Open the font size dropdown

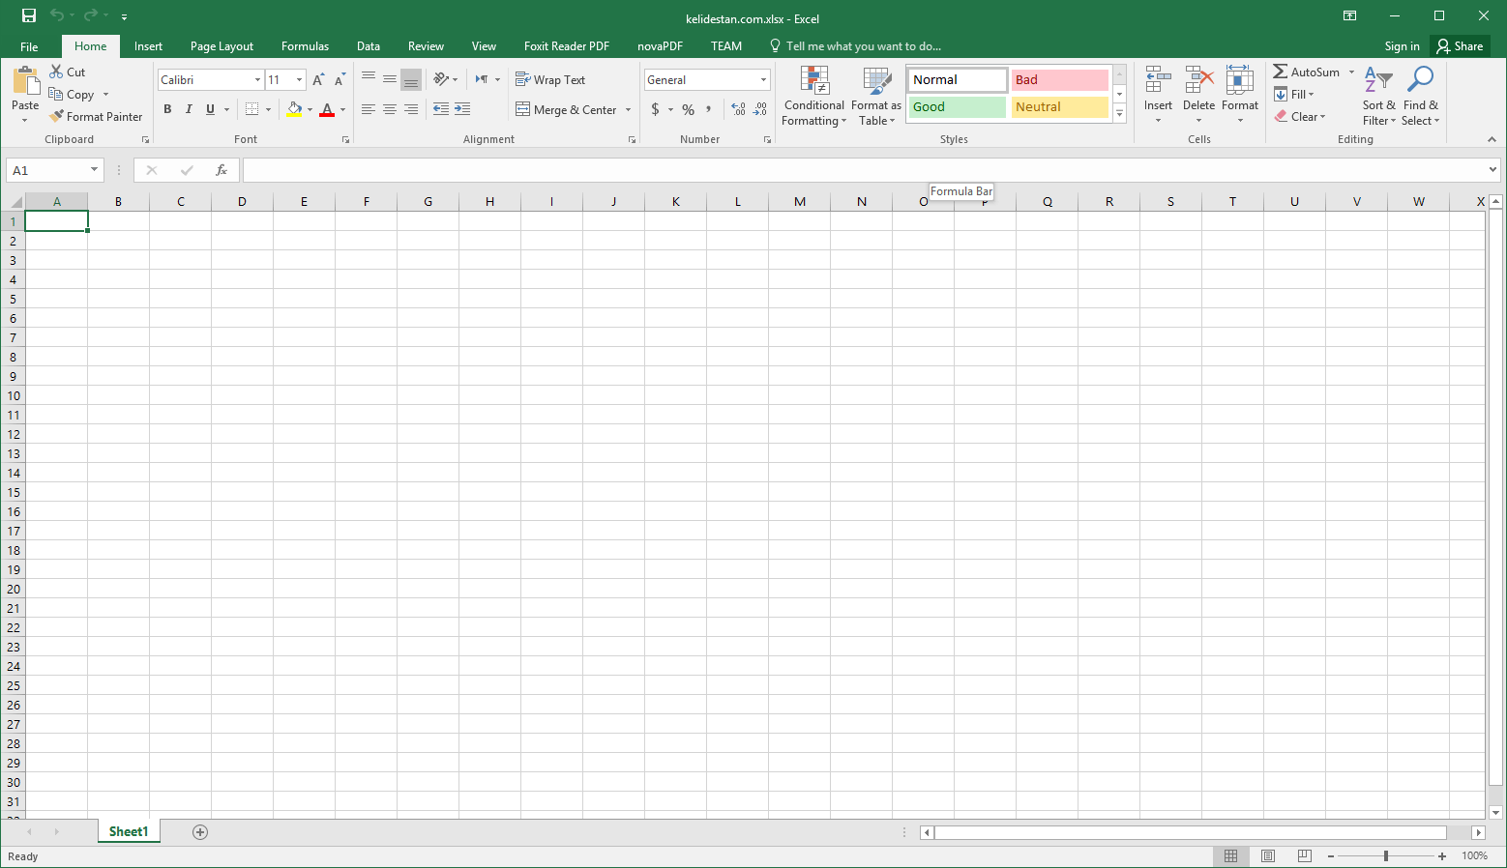tap(300, 80)
